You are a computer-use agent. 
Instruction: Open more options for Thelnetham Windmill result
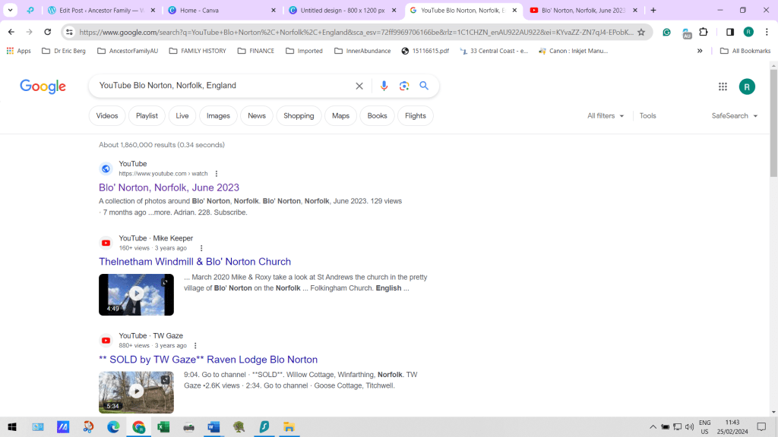tap(201, 248)
